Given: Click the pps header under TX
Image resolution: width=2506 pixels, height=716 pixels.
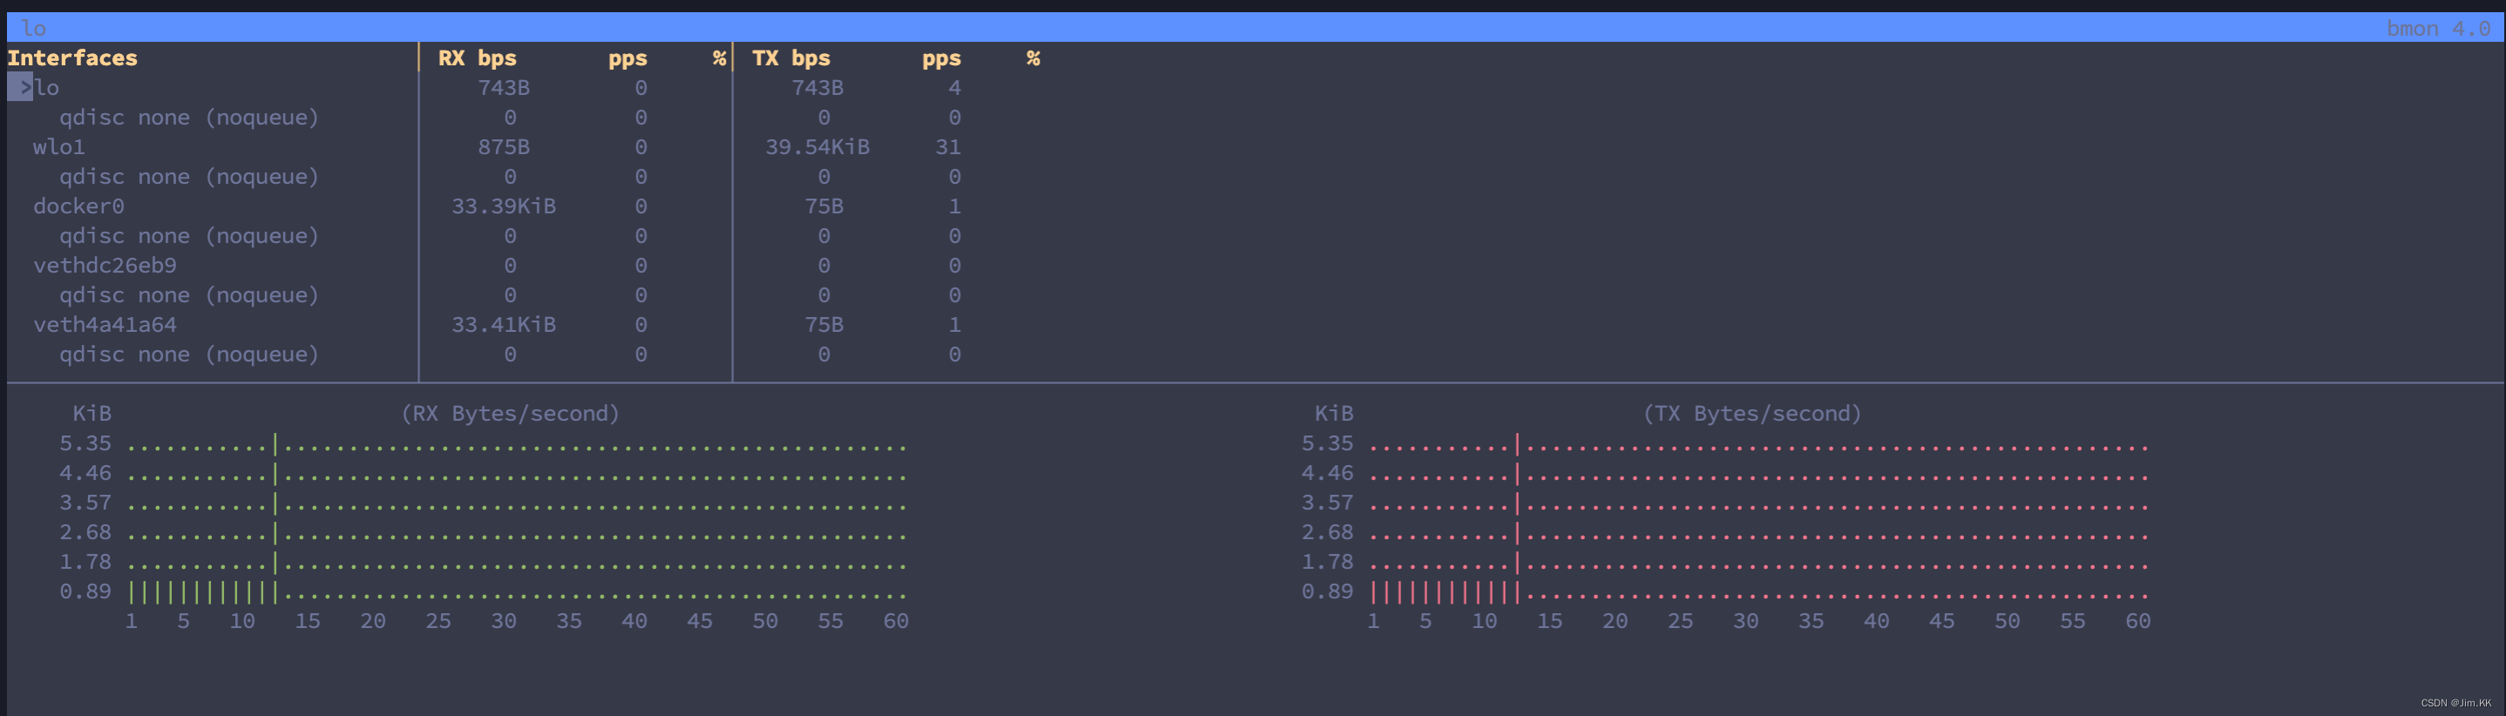Looking at the screenshot, I should coord(942,58).
